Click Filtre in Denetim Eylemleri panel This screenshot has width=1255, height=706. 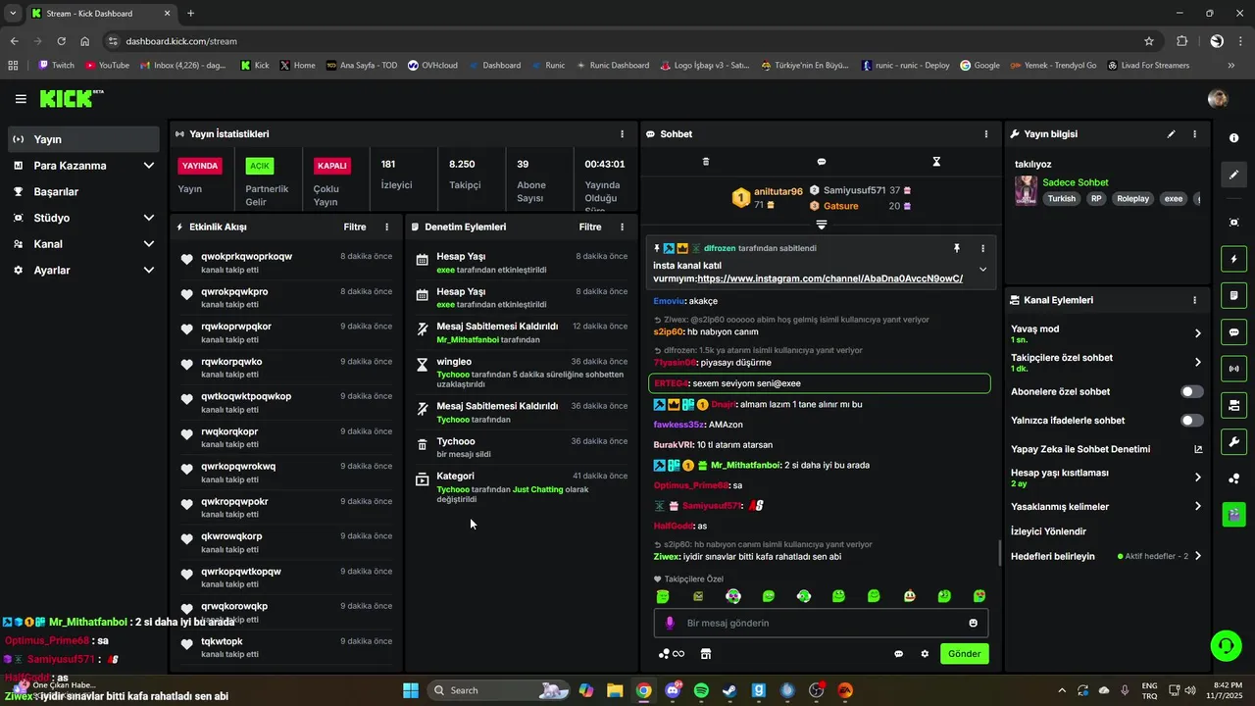coord(590,227)
